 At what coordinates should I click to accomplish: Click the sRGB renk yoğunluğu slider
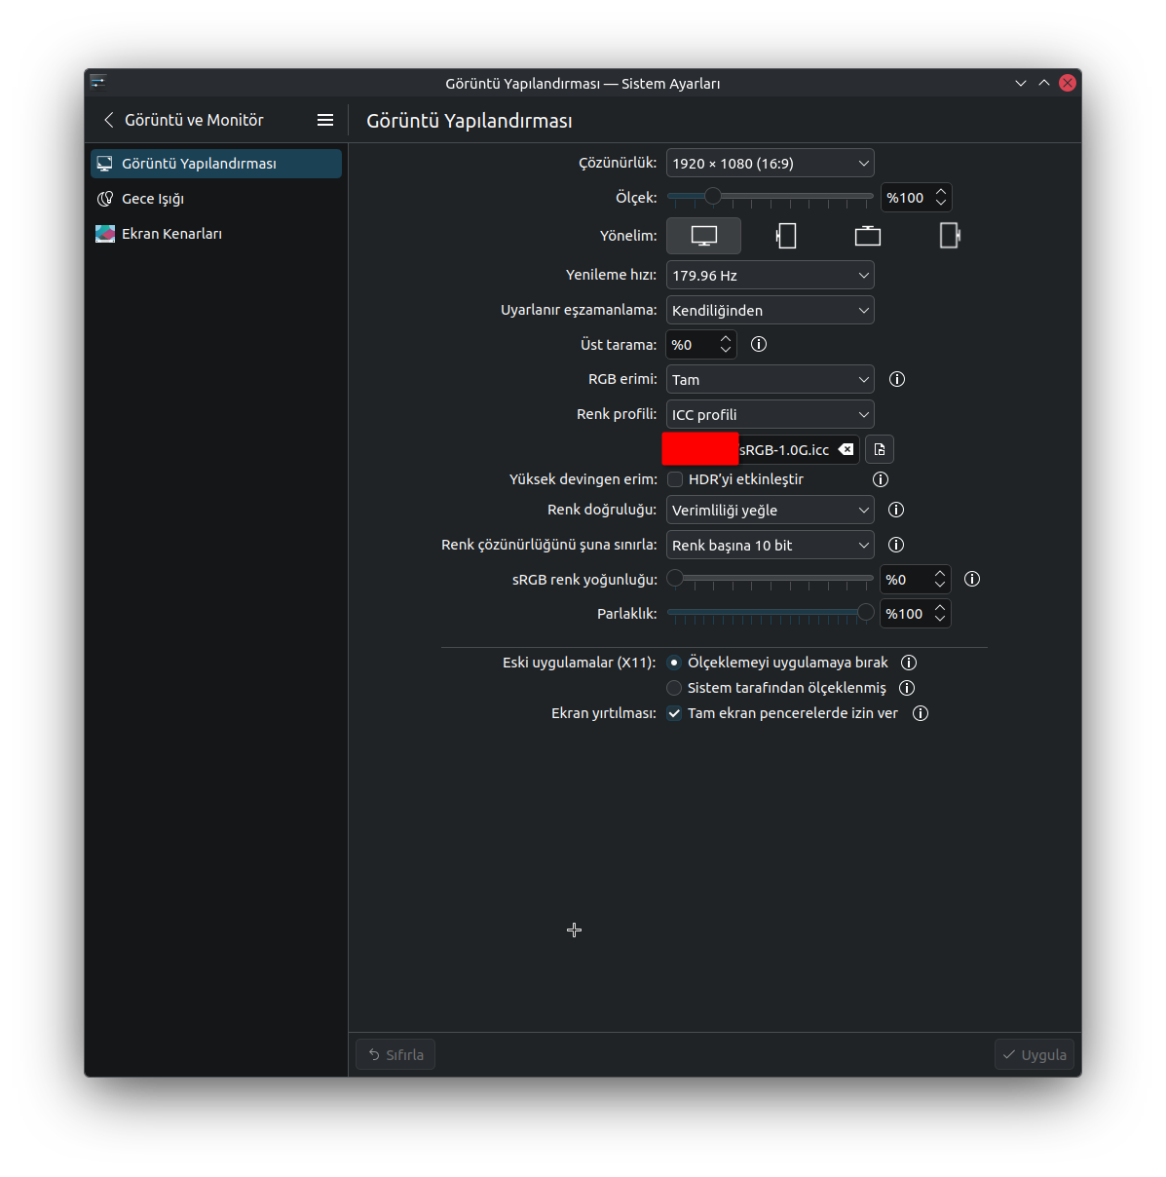pos(770,578)
